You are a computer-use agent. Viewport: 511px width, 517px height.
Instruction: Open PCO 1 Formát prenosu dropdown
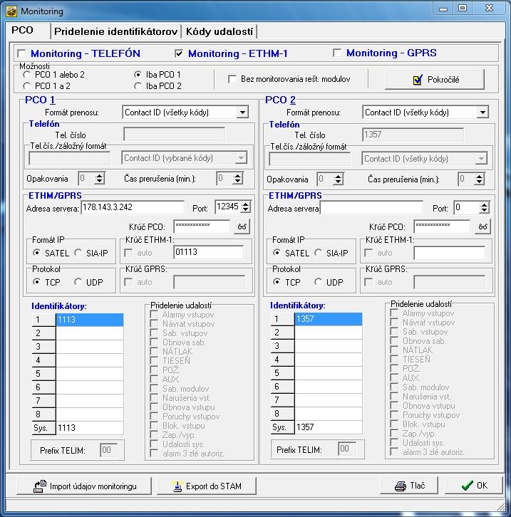(x=242, y=113)
